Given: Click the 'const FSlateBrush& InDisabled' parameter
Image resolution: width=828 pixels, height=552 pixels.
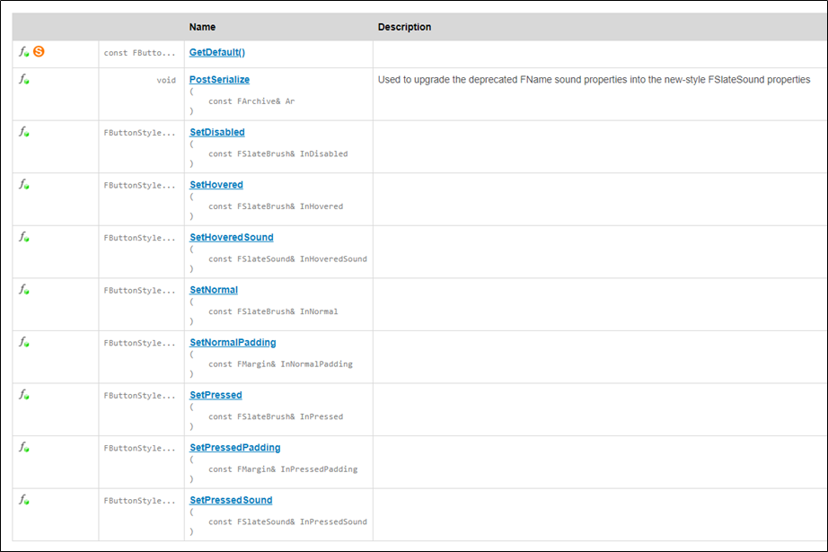Looking at the screenshot, I should pyautogui.click(x=277, y=154).
